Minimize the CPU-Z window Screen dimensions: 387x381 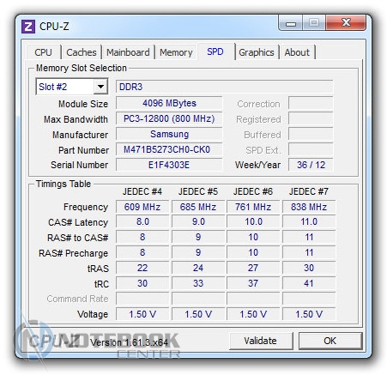tap(291, 23)
